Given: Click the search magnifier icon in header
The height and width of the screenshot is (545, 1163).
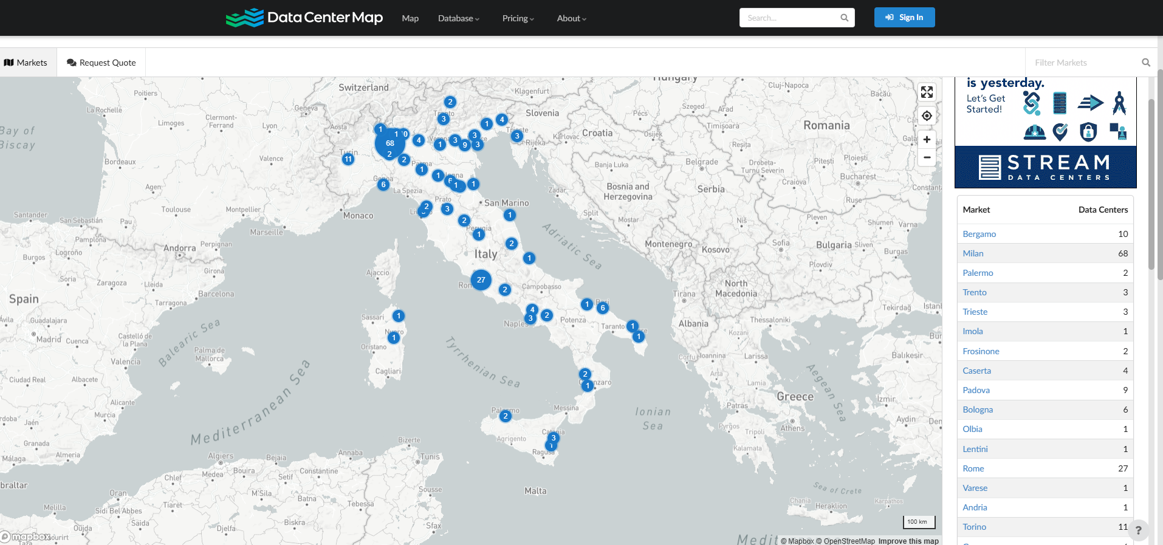Looking at the screenshot, I should tap(844, 18).
